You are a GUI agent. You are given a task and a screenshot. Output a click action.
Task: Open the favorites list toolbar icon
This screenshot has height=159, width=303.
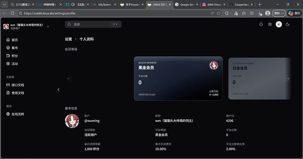(x=244, y=13)
